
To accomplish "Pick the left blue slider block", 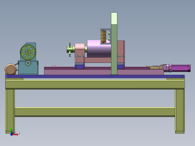I will coord(80,67).
